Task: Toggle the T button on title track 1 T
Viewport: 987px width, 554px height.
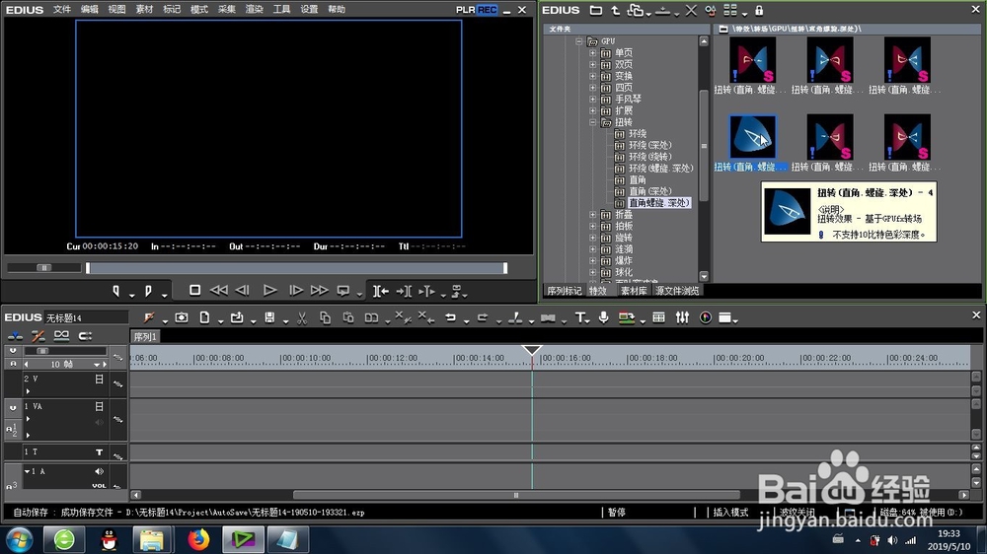Action: 100,451
